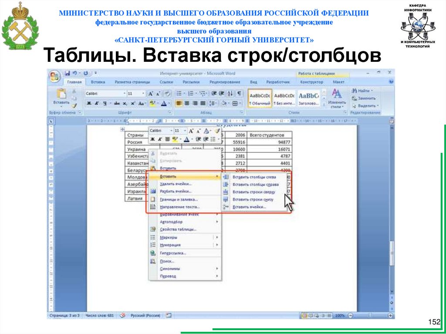This screenshot has height=334, width=446.
Task: Open Calibri font dropdown in ribbon
Action: coord(124,94)
